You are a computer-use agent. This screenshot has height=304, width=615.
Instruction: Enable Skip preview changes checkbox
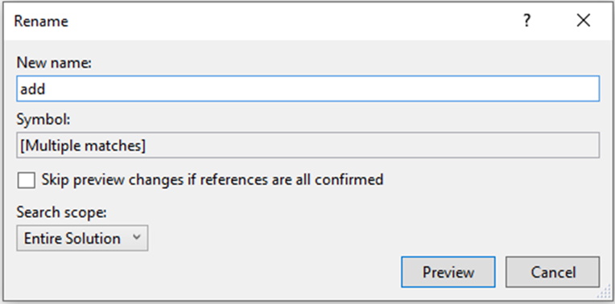point(26,180)
